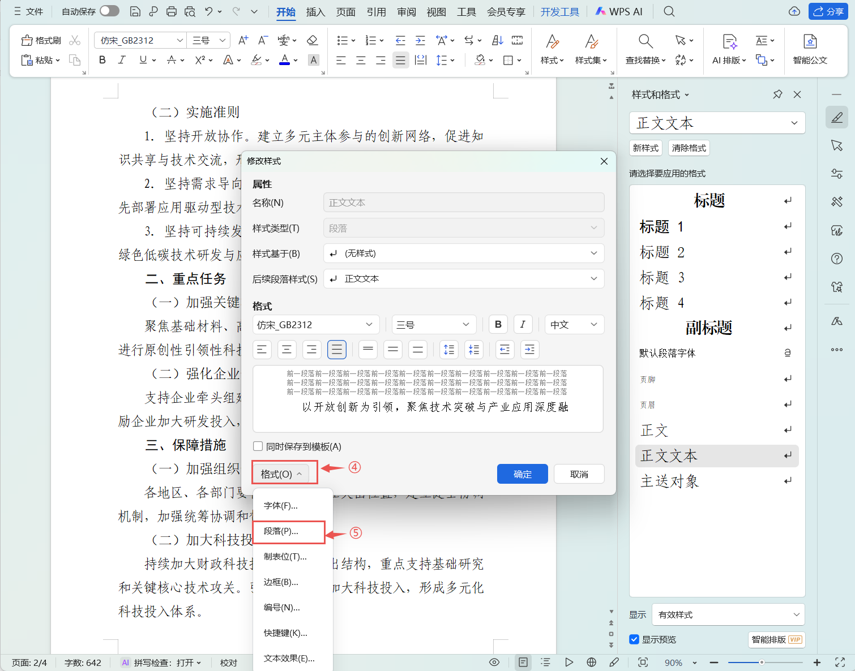Click the italic I button in dialog
This screenshot has width=855, height=671.
click(523, 324)
